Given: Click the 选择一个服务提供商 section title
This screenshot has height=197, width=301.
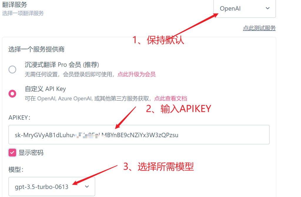Looking at the screenshot, I should pyautogui.click(x=36, y=49).
